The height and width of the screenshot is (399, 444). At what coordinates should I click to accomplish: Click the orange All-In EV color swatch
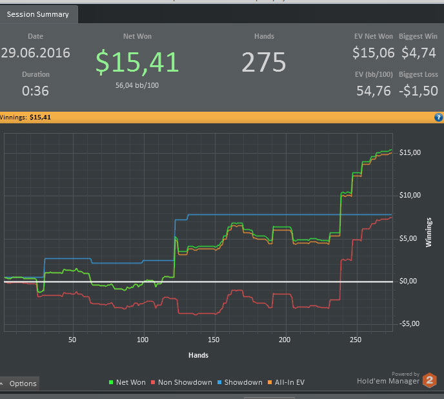[270, 382]
